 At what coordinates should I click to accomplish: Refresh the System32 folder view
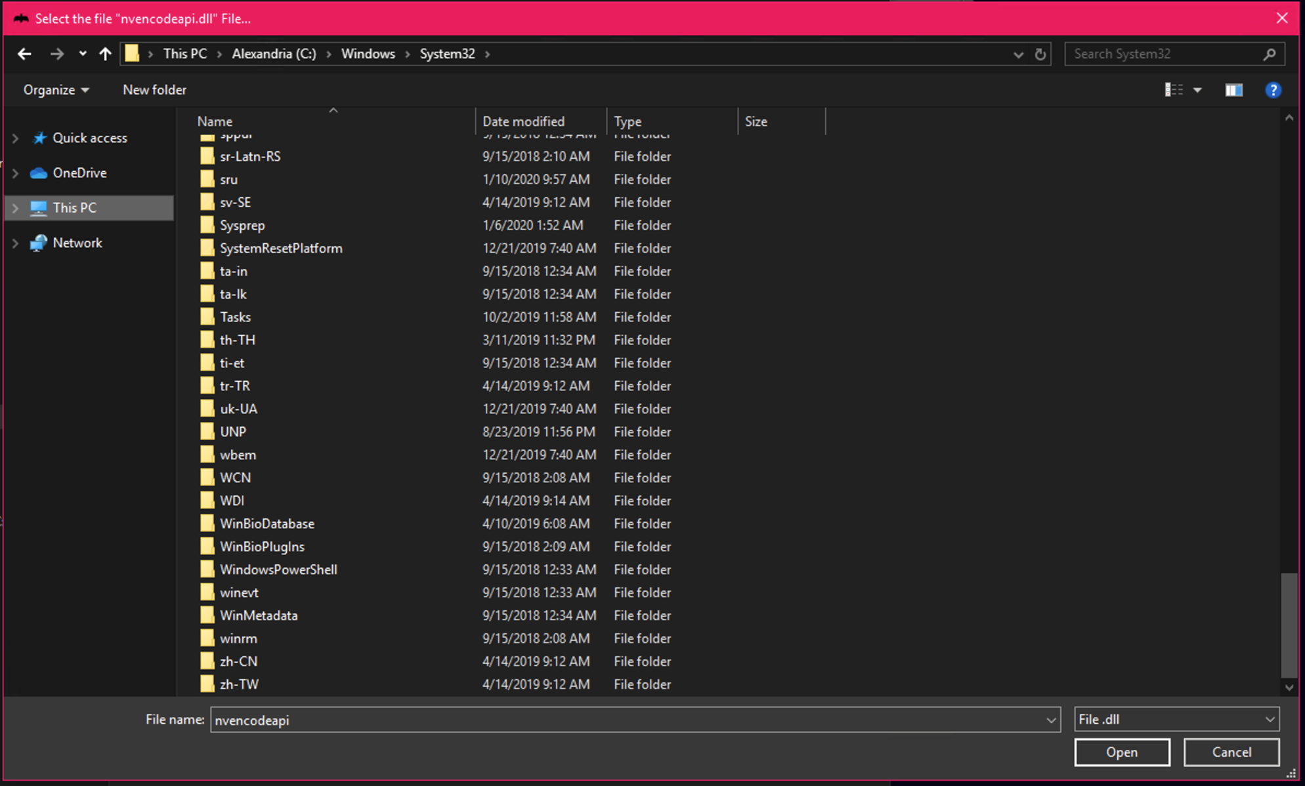1040,54
